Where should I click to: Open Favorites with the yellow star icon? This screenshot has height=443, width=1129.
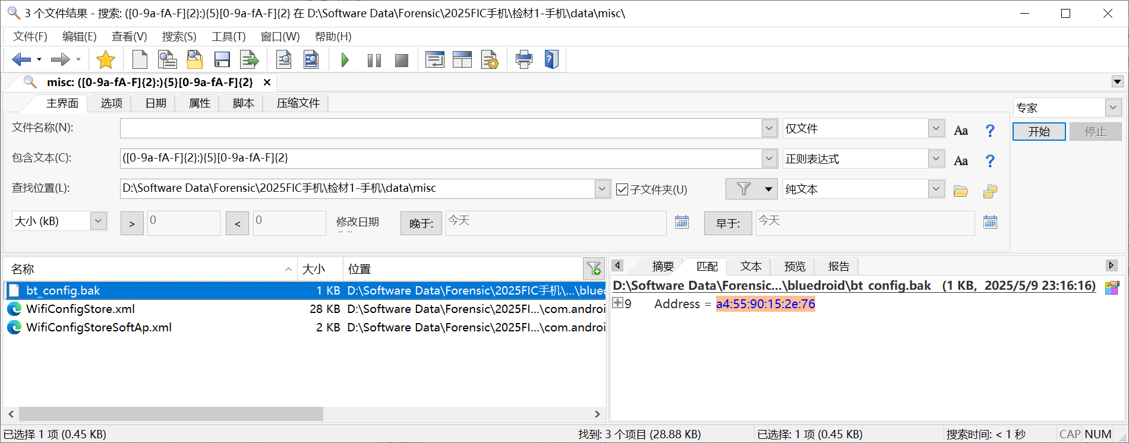pos(106,60)
